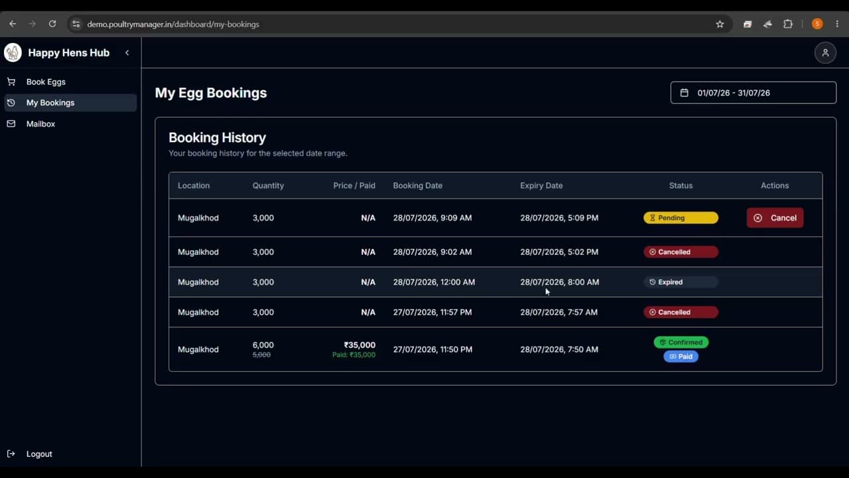This screenshot has width=849, height=478.
Task: Click the blue Paid badge
Action: pyautogui.click(x=681, y=357)
